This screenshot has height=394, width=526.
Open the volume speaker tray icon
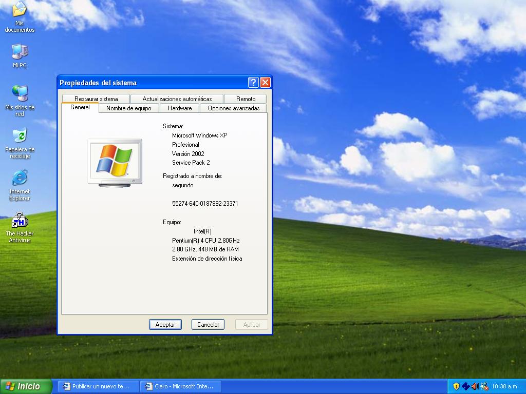coord(475,386)
